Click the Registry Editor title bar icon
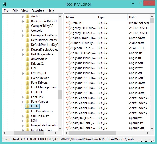The height and width of the screenshot is (144, 157). tap(5, 4)
